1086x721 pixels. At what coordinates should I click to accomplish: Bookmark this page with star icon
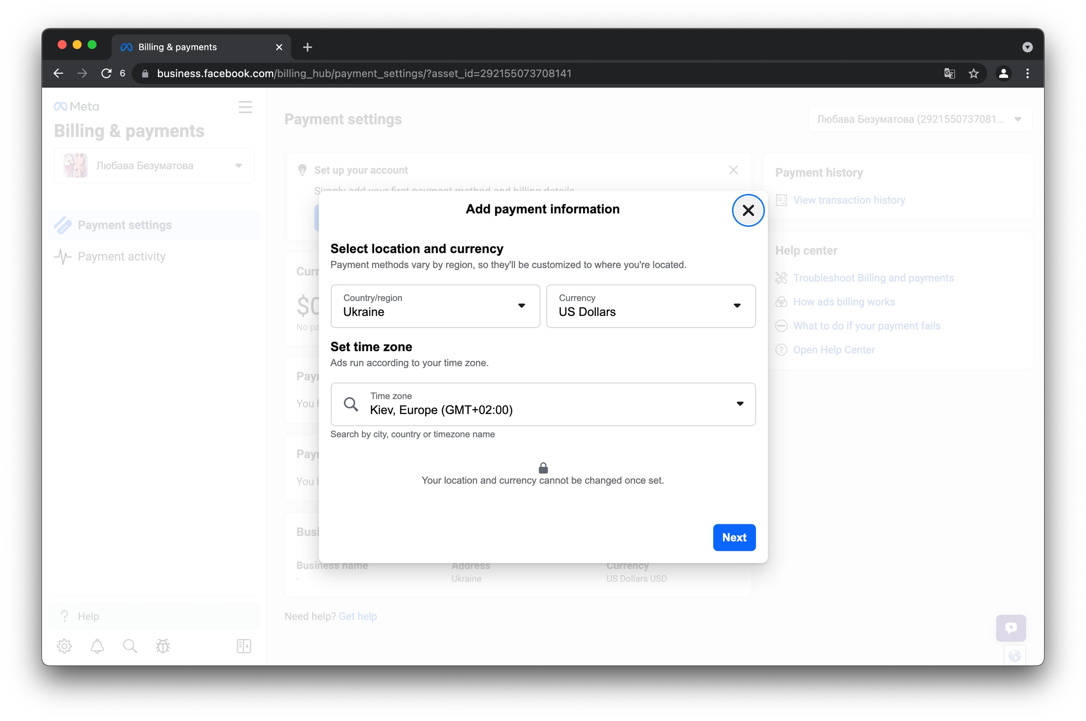click(973, 73)
